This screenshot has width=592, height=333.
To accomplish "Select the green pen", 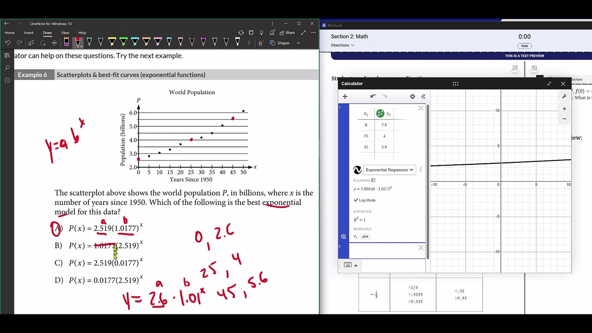I will (89, 43).
